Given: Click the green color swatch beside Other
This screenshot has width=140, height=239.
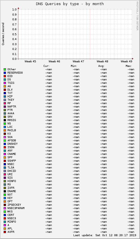Looking at the screenshot, I should point(5,69).
